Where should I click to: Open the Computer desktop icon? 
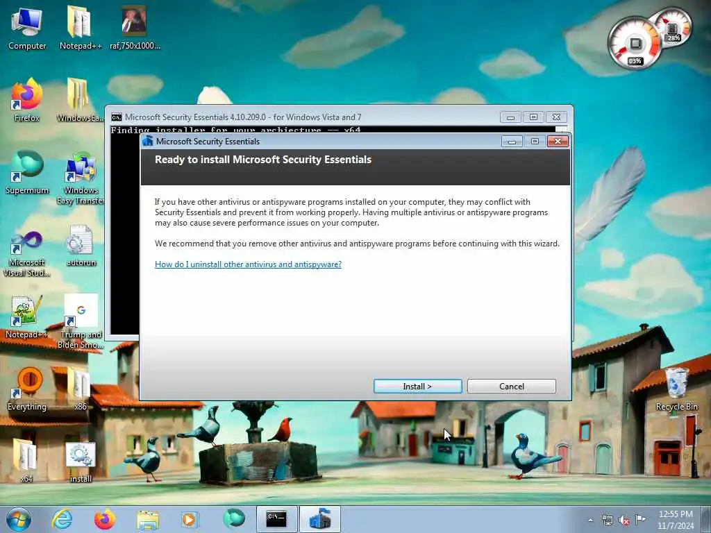coord(27,28)
